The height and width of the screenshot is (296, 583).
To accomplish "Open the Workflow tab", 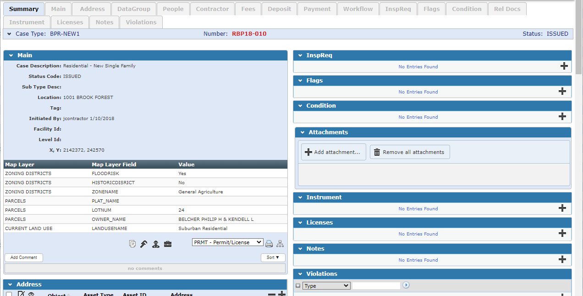I will (x=357, y=9).
